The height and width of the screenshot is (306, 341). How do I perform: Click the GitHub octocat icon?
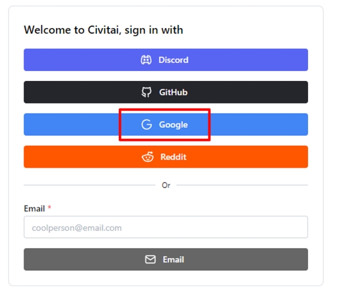click(x=146, y=92)
